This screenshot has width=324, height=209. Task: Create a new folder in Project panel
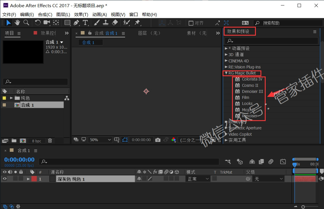pyautogui.click(x=14, y=141)
